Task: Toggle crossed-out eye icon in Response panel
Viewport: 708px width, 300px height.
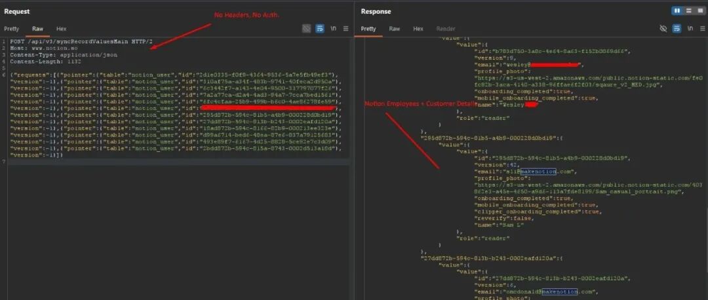Action: coord(663,28)
